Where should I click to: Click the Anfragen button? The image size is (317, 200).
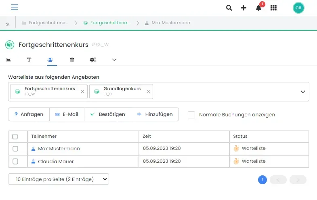(x=29, y=114)
